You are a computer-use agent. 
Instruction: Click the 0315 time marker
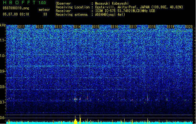pyautogui.click(x=96, y=27)
